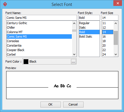Image resolution: width=124 pixels, height=112 pixels.
Task: Choose Bold Italic font style
Action: [x=89, y=36]
